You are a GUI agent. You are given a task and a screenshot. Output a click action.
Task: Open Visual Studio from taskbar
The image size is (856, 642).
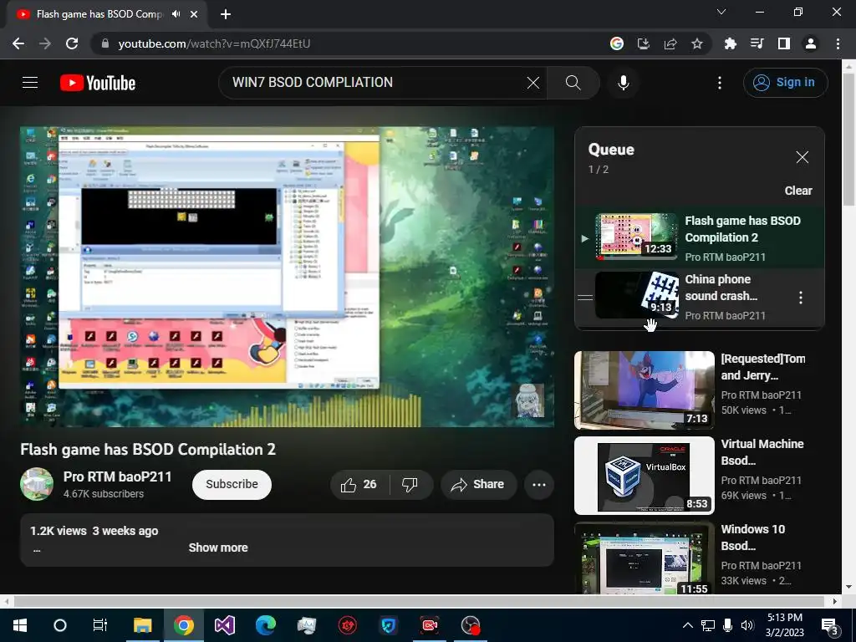(224, 625)
